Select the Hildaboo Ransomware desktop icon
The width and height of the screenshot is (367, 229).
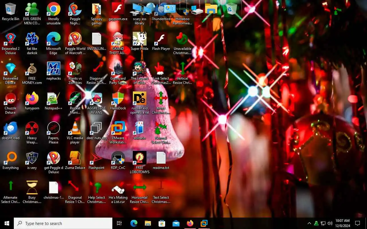click(182, 14)
